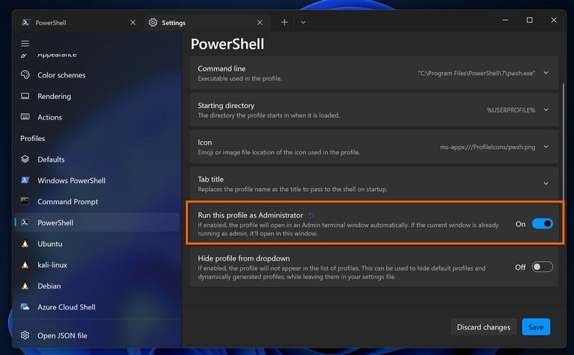Expand the Starting directory setting
This screenshot has height=355, width=574.
[546, 110]
